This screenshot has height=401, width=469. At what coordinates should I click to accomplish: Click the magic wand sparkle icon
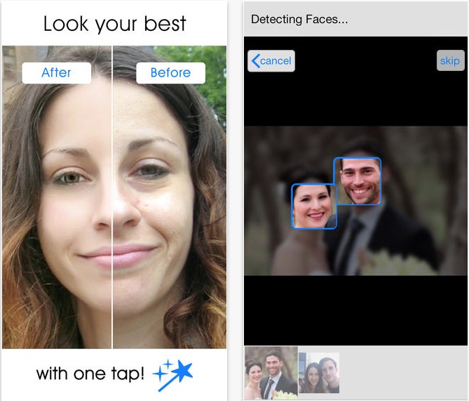pyautogui.click(x=173, y=375)
